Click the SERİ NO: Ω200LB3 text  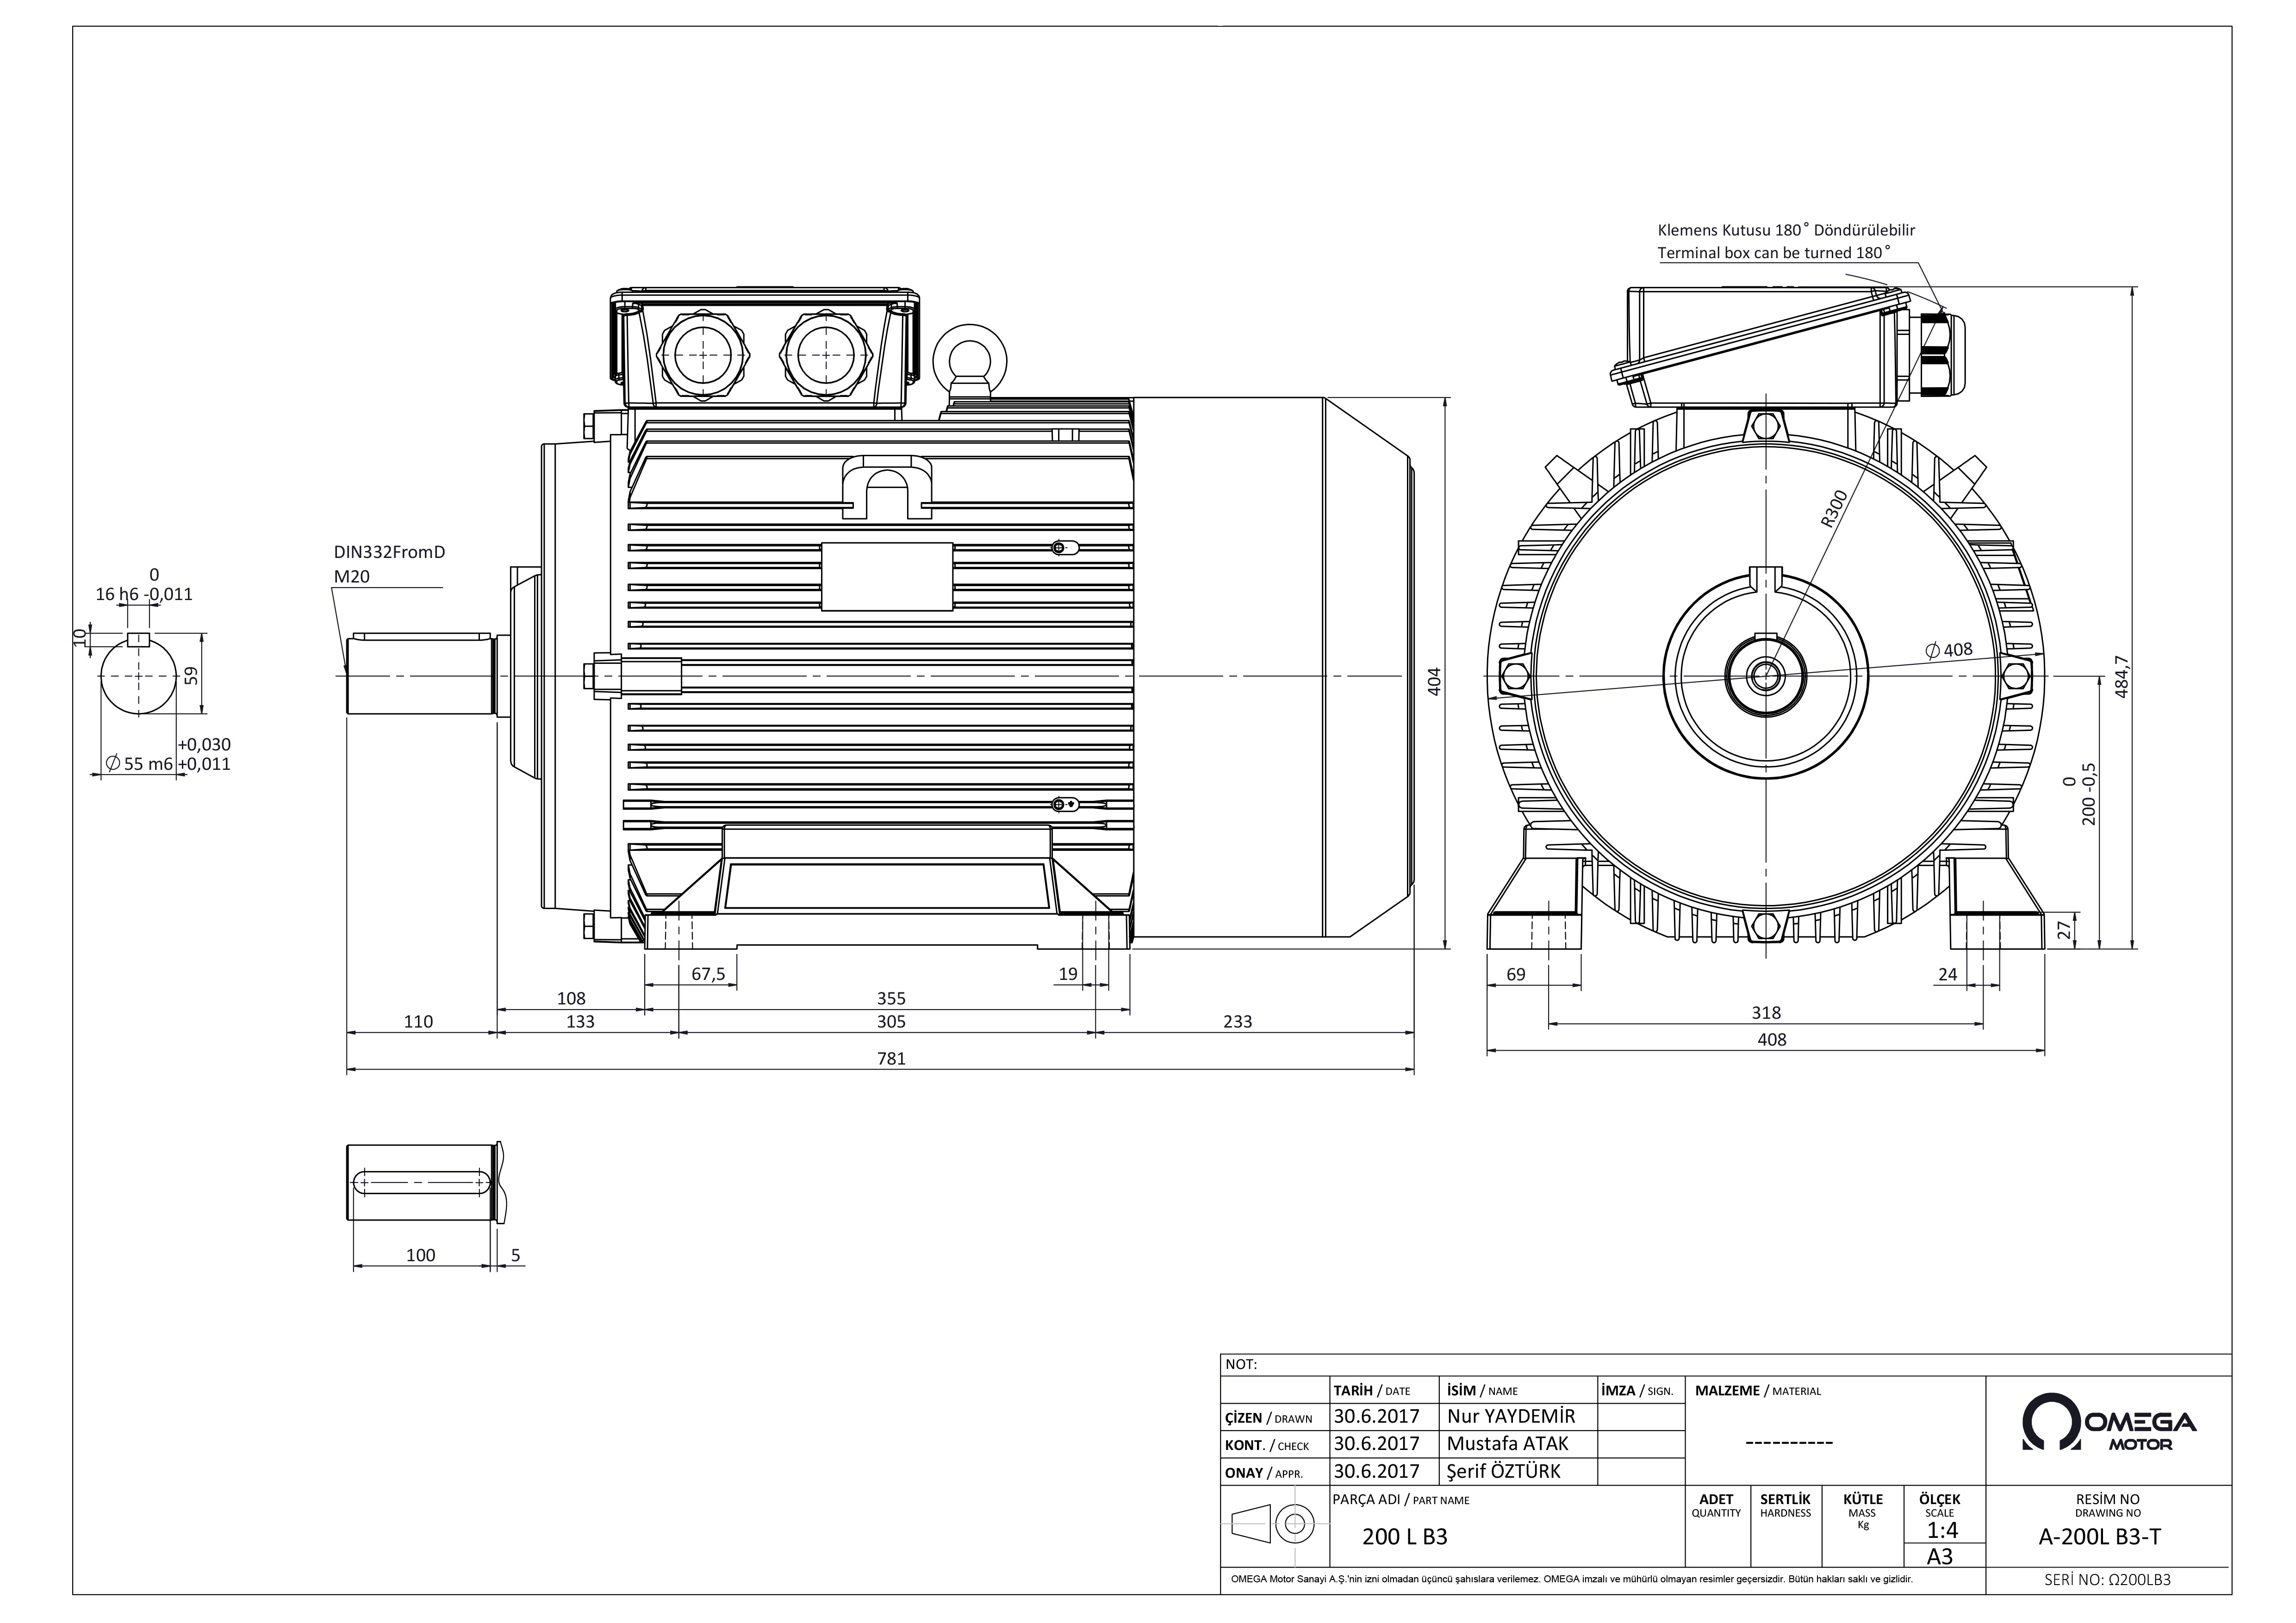click(2107, 1580)
